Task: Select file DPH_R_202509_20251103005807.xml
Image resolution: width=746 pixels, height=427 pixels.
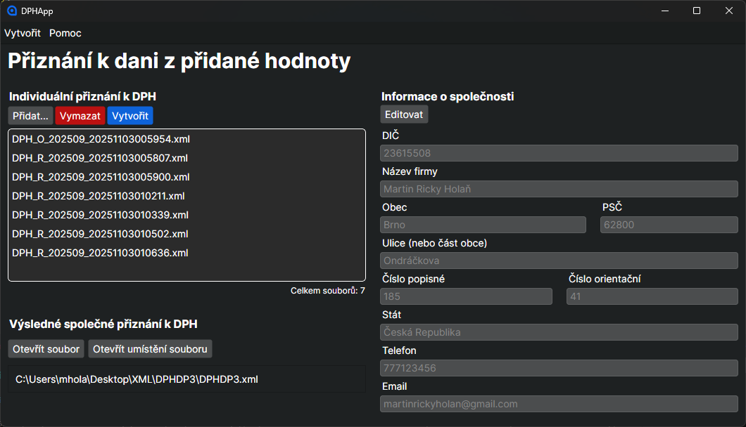Action: click(100, 158)
